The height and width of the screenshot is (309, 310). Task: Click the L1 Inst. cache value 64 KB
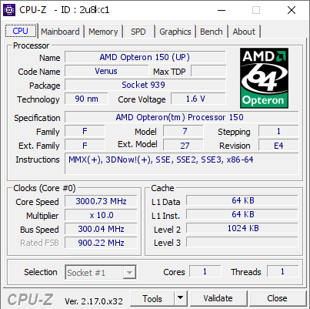click(x=242, y=214)
